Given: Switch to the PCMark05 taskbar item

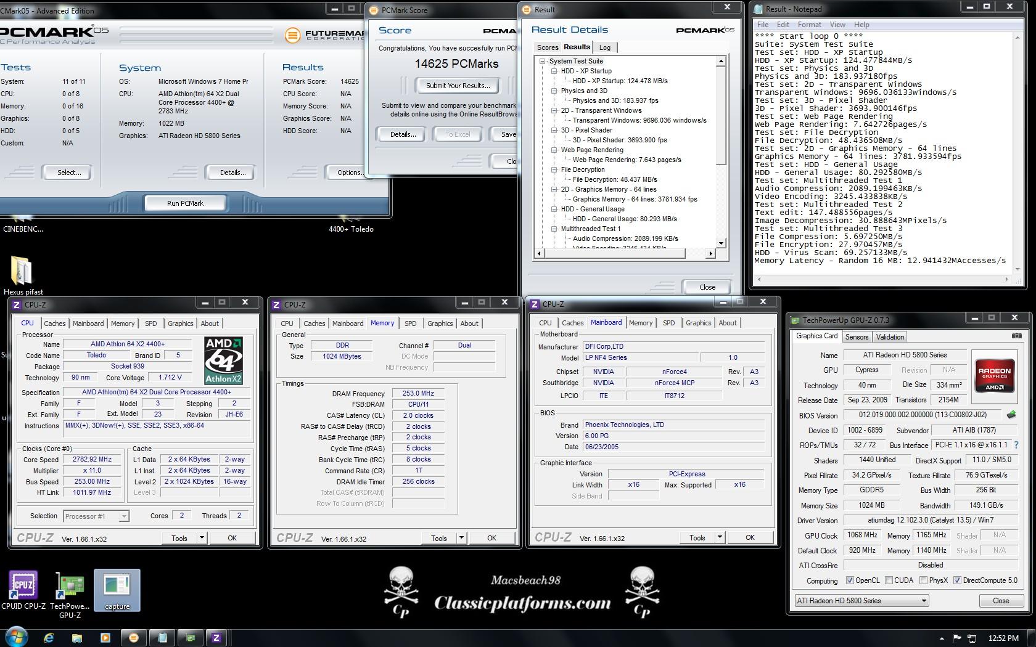Looking at the screenshot, I should (134, 638).
